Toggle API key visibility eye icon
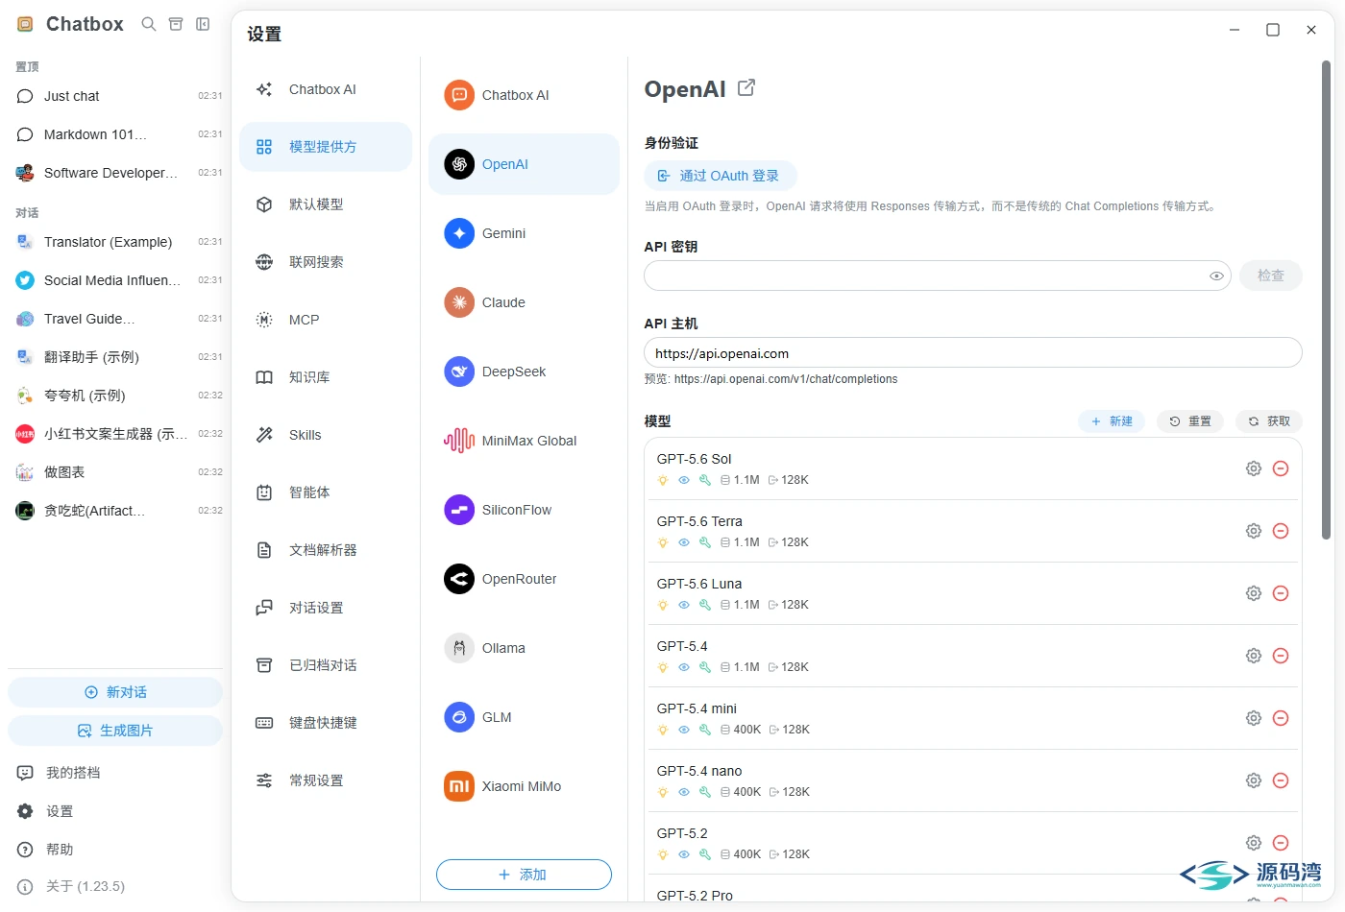This screenshot has width=1345, height=912. pyautogui.click(x=1216, y=276)
